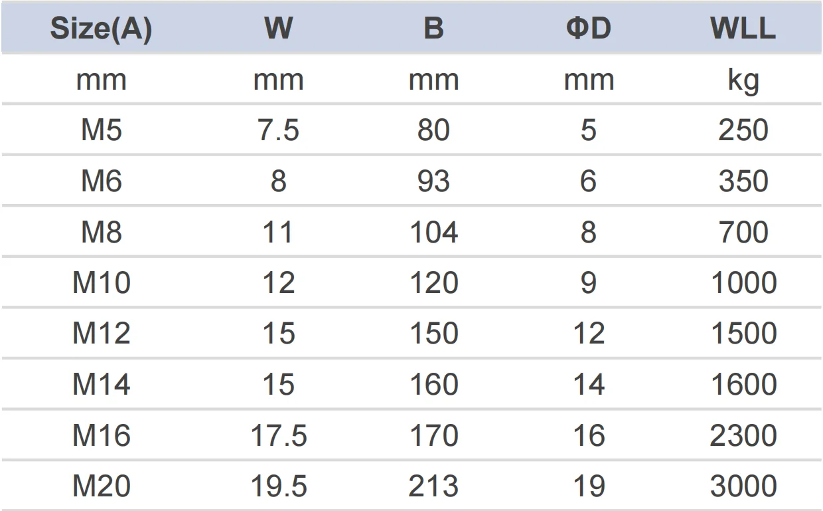Viewport: 823px width, 511px height.
Task: Select the M20 row label
Action: click(x=101, y=487)
